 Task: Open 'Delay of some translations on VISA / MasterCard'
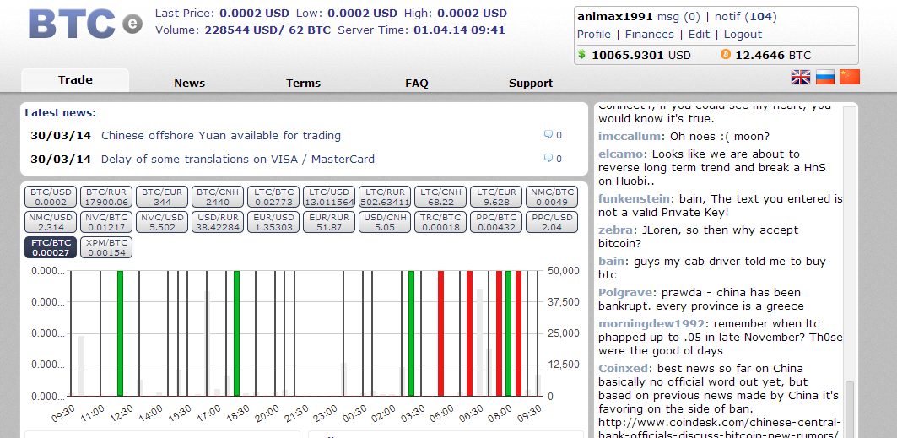(238, 159)
